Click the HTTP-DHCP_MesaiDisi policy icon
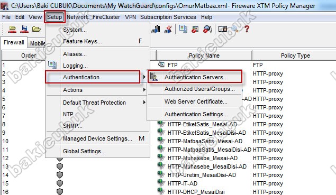Viewport: 336px width, 195px height. click(x=161, y=191)
